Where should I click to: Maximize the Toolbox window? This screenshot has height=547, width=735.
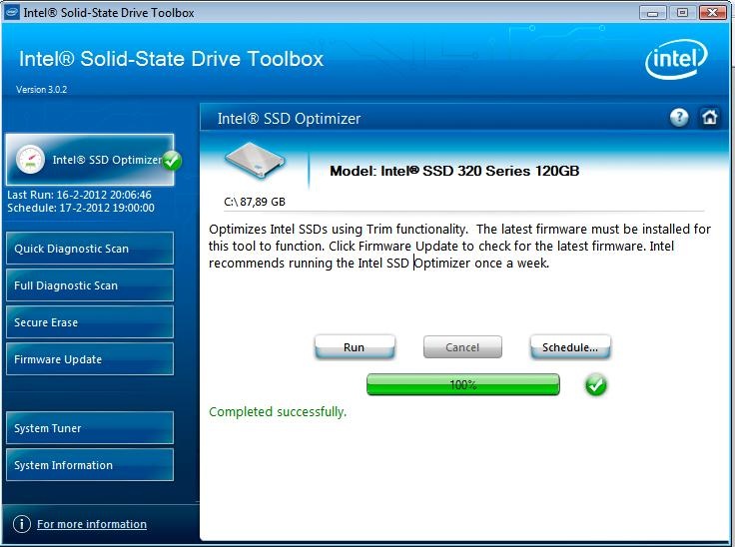click(682, 13)
